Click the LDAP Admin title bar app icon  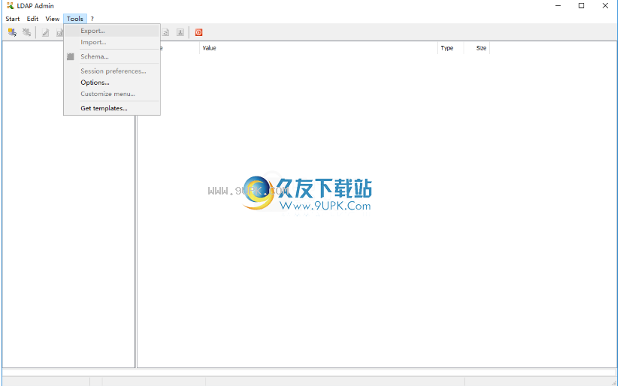tap(10, 5)
